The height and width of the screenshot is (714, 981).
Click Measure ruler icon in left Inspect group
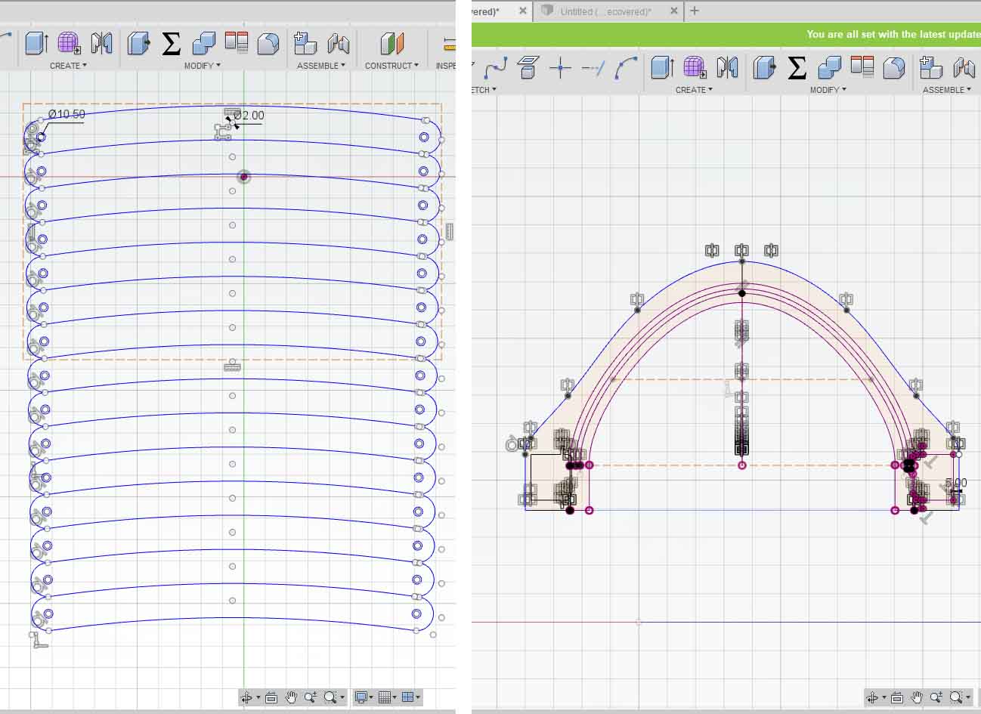click(x=450, y=43)
